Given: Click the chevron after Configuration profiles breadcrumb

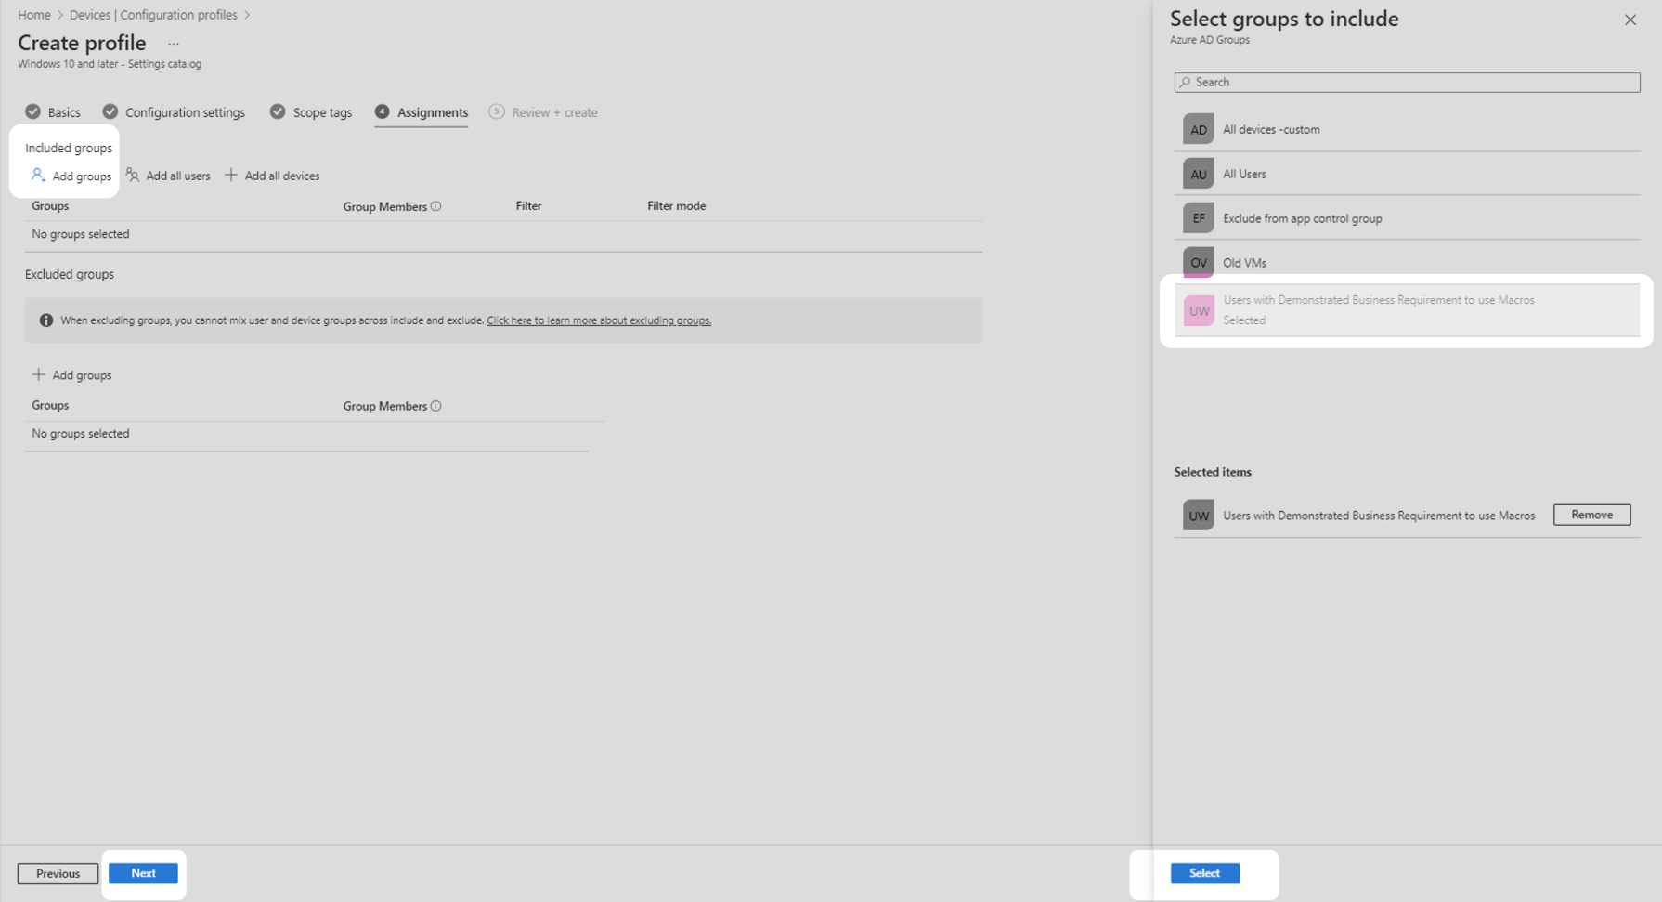Looking at the screenshot, I should [247, 14].
